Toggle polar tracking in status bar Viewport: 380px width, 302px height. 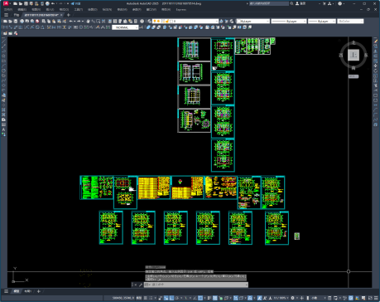point(176,298)
